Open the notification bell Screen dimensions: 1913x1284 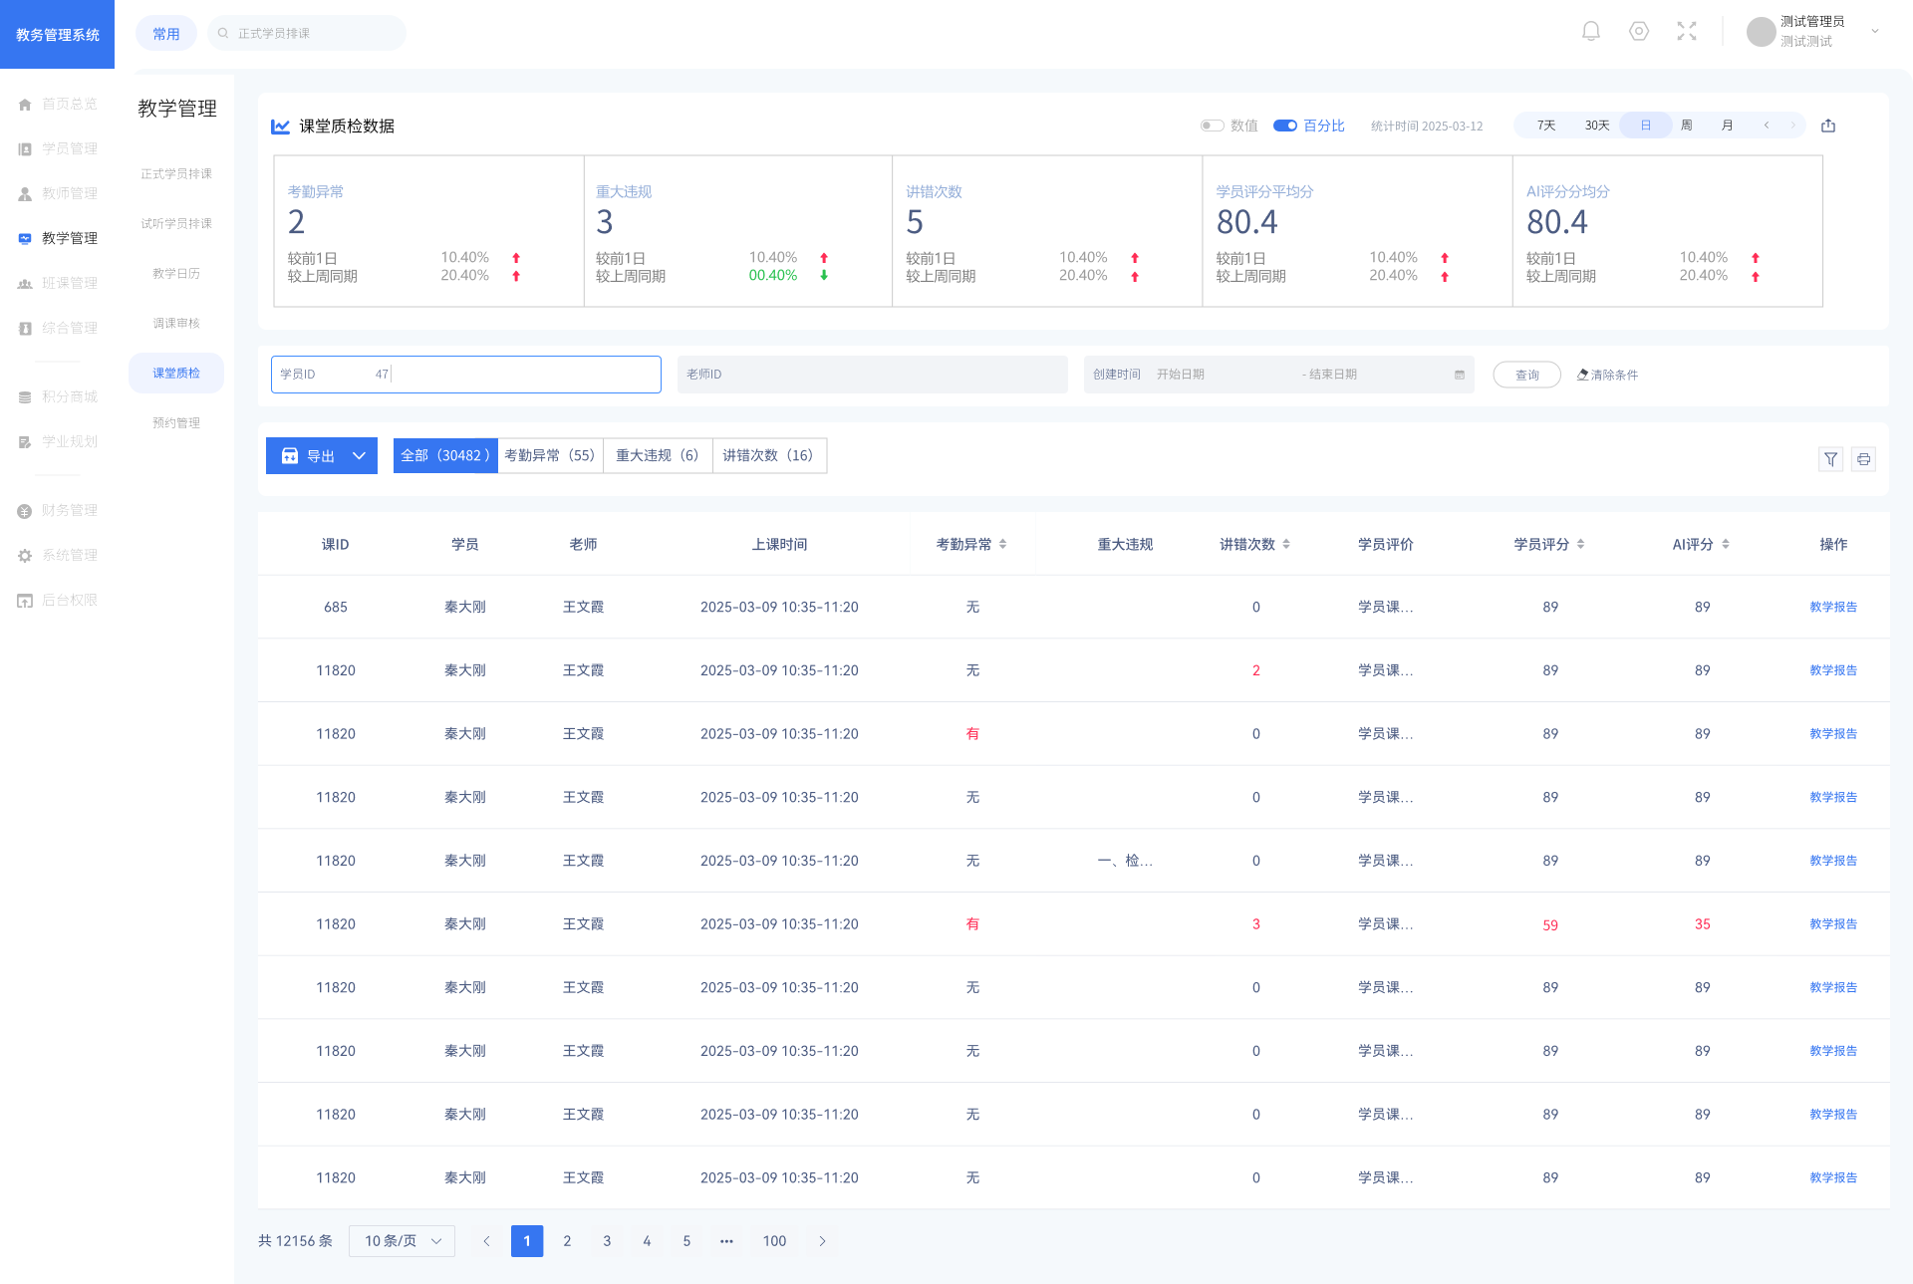tap(1591, 32)
